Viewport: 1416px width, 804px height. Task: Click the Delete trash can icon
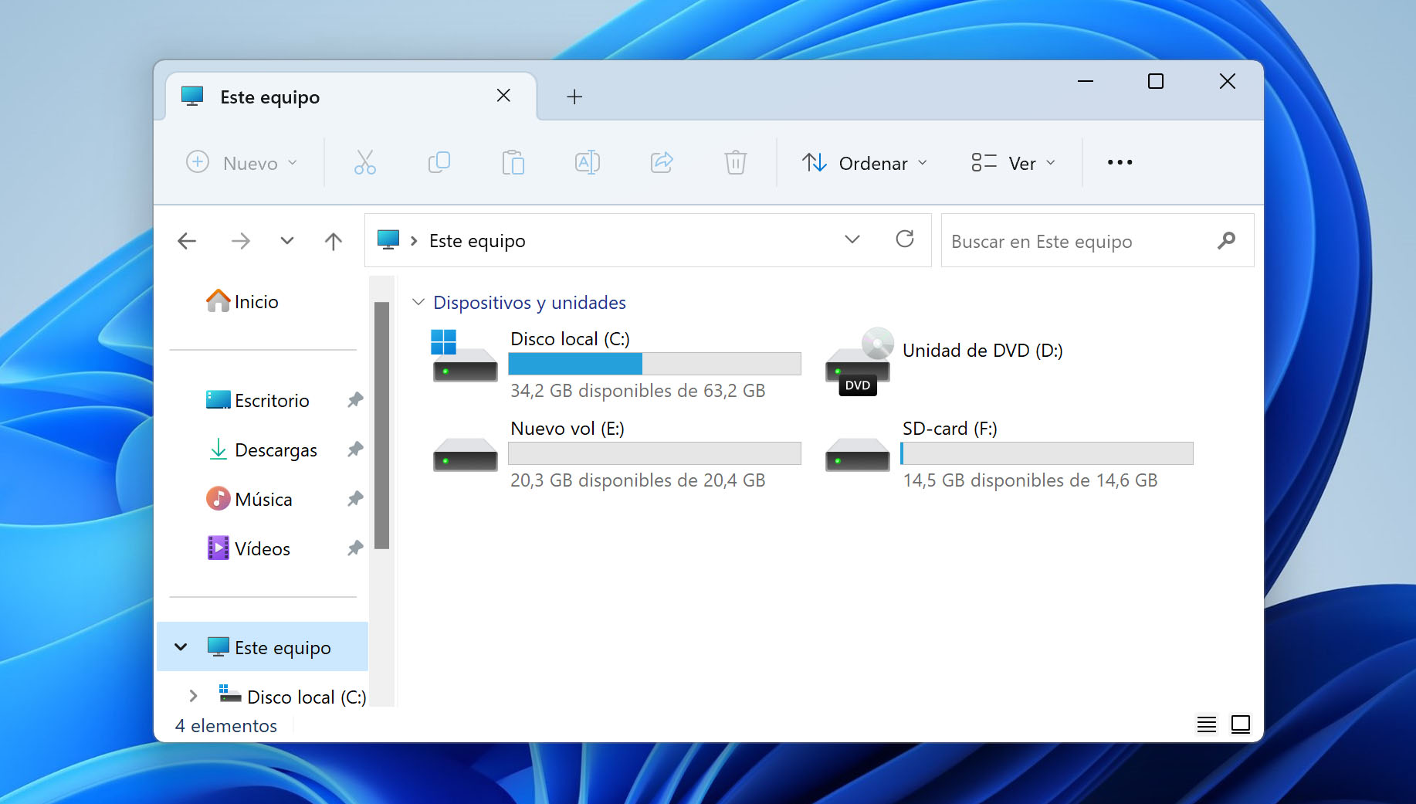pyautogui.click(x=735, y=163)
